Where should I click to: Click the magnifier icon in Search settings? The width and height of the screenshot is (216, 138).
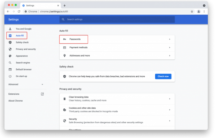click(x=63, y=19)
